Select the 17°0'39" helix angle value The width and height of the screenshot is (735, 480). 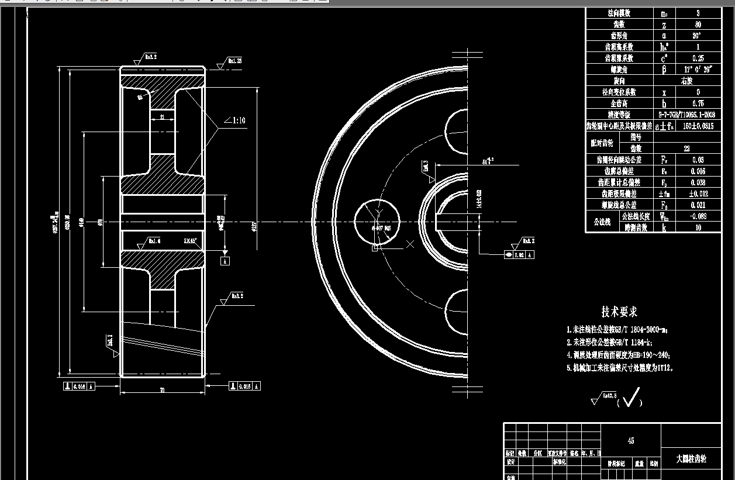[x=697, y=70]
